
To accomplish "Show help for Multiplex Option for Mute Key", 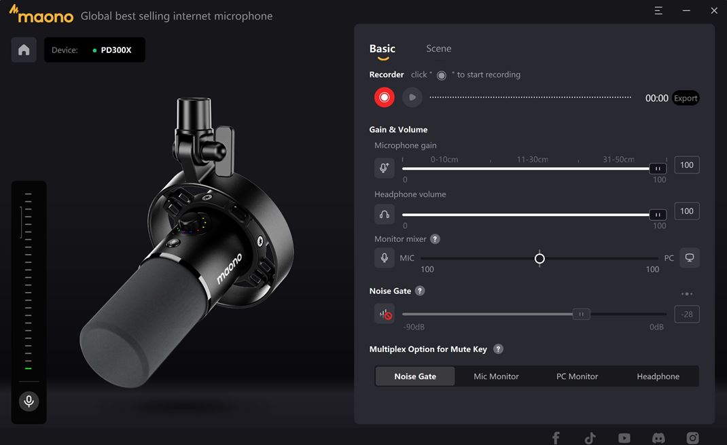I will [498, 349].
